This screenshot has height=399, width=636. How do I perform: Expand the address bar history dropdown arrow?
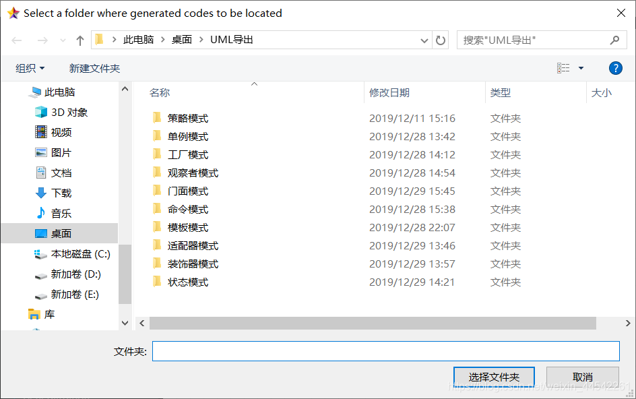pyautogui.click(x=424, y=40)
